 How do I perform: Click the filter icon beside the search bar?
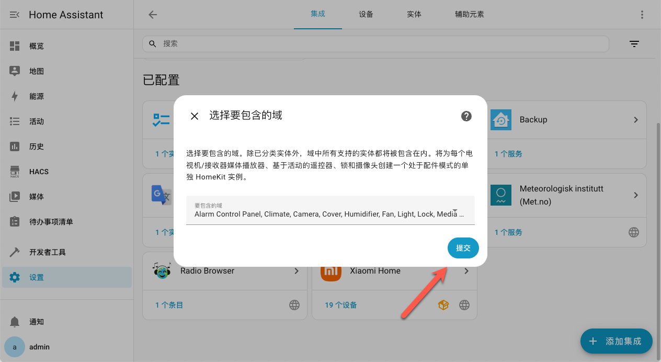pyautogui.click(x=634, y=44)
